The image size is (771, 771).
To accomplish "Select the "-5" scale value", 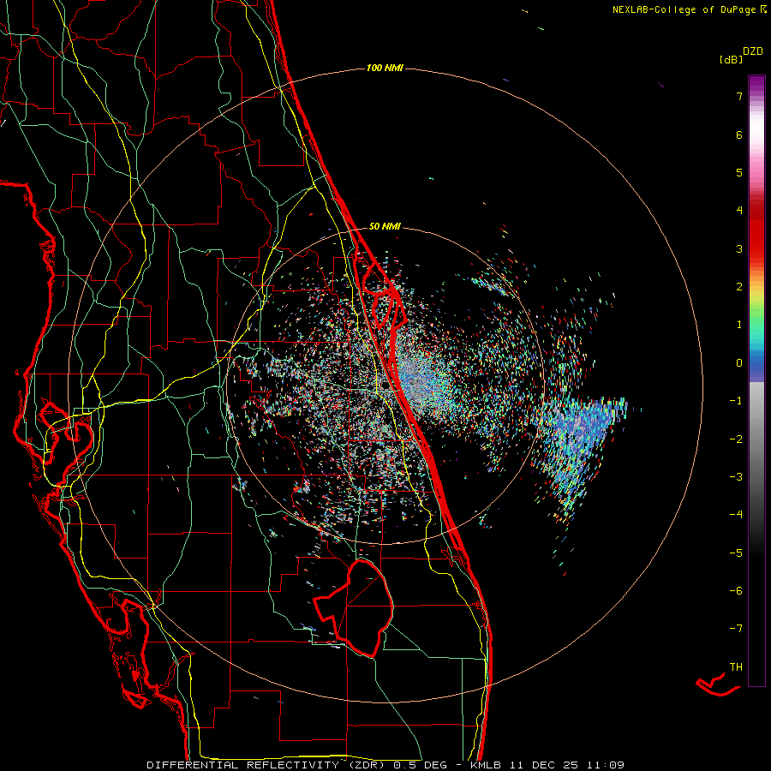I will [x=736, y=553].
